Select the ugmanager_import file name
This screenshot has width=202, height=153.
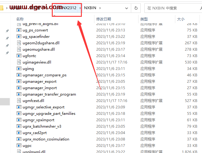(40, 88)
